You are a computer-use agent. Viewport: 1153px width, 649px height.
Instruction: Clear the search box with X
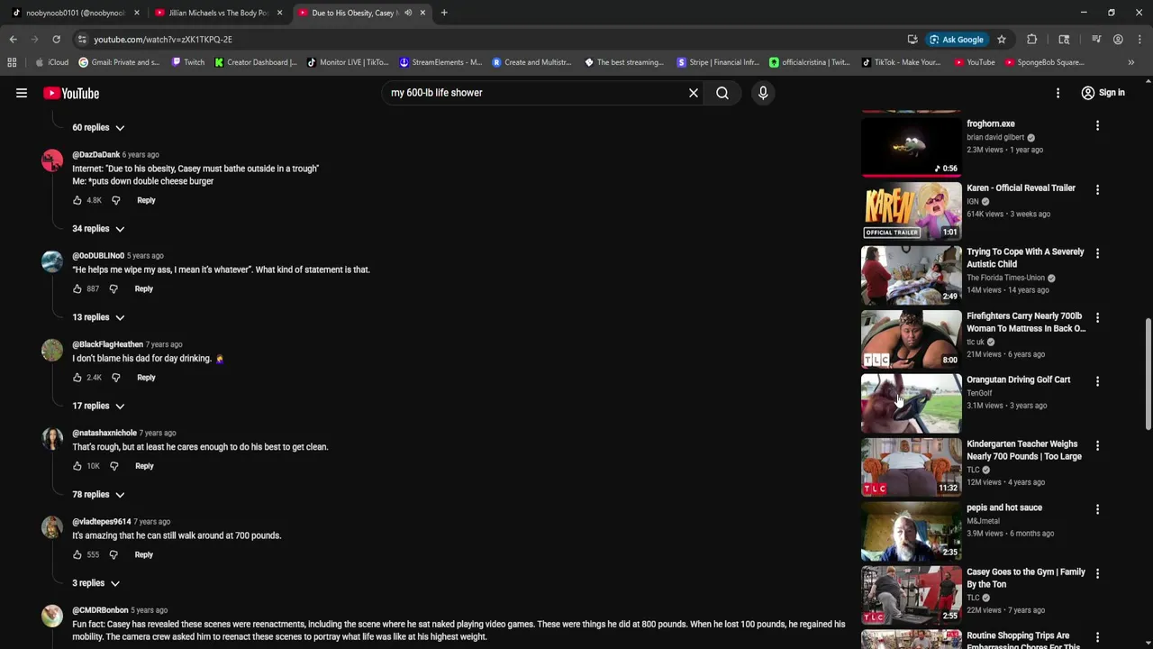coord(694,93)
